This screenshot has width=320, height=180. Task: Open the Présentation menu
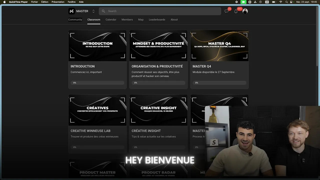(x=58, y=2)
